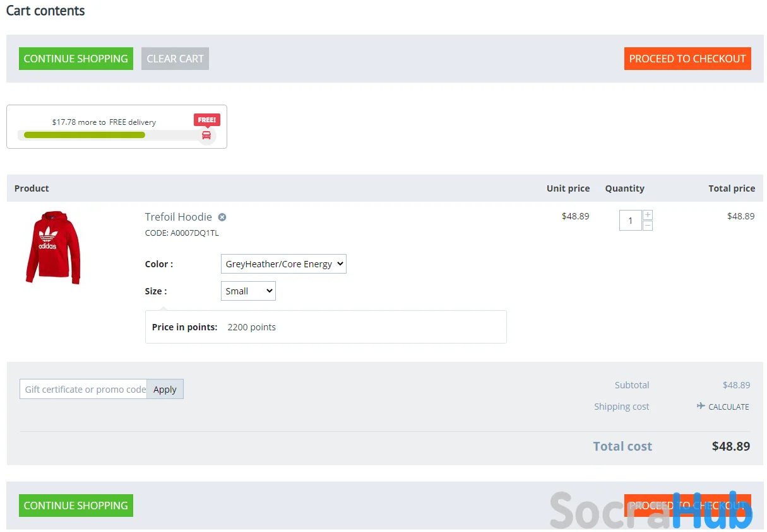Open the red hoodie product thumbnail
The image size is (767, 532).
(53, 248)
